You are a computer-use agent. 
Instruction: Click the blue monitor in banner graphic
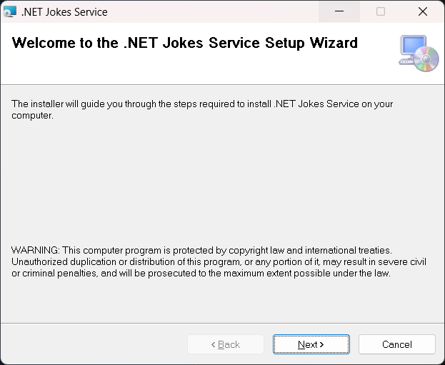(413, 46)
